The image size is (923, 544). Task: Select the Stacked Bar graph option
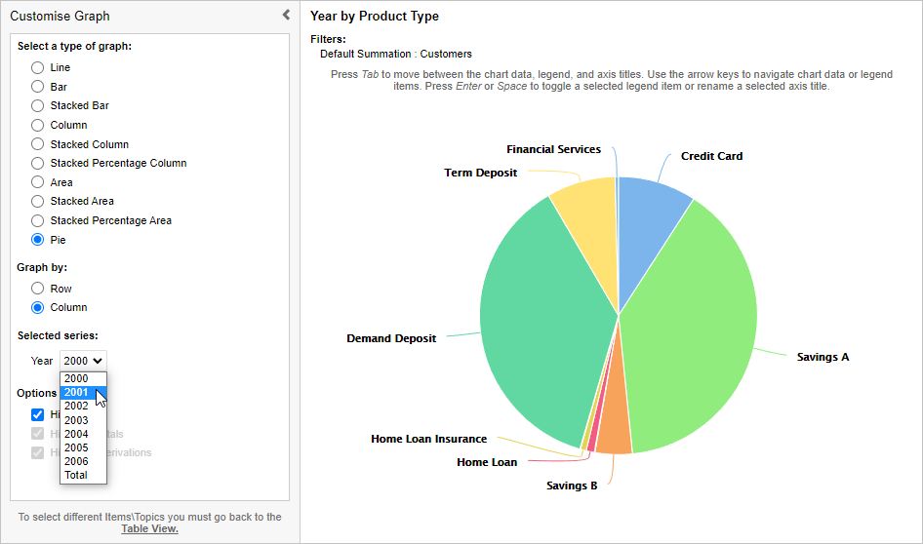coord(38,105)
